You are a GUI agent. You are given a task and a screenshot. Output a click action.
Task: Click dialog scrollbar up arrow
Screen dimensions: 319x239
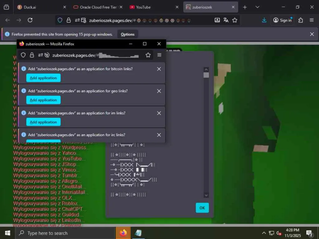point(206,70)
